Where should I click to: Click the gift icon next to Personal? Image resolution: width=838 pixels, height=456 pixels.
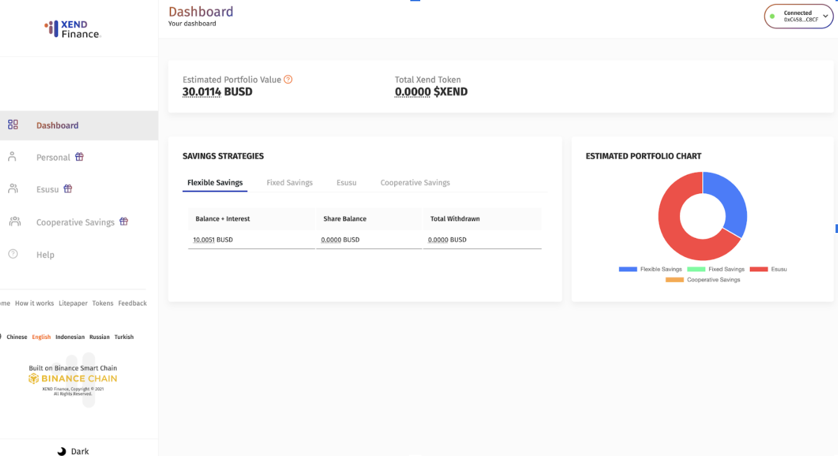click(79, 157)
